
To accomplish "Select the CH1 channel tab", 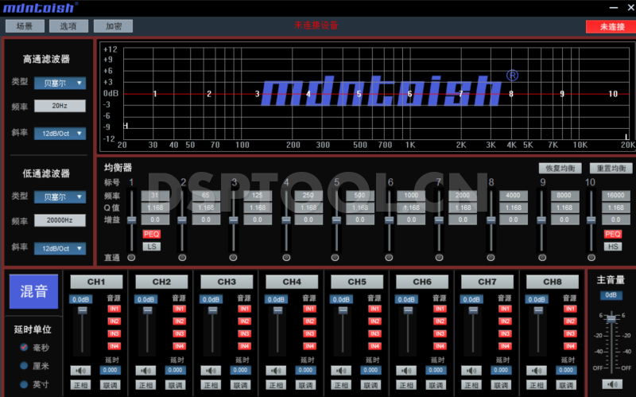I will (96, 282).
